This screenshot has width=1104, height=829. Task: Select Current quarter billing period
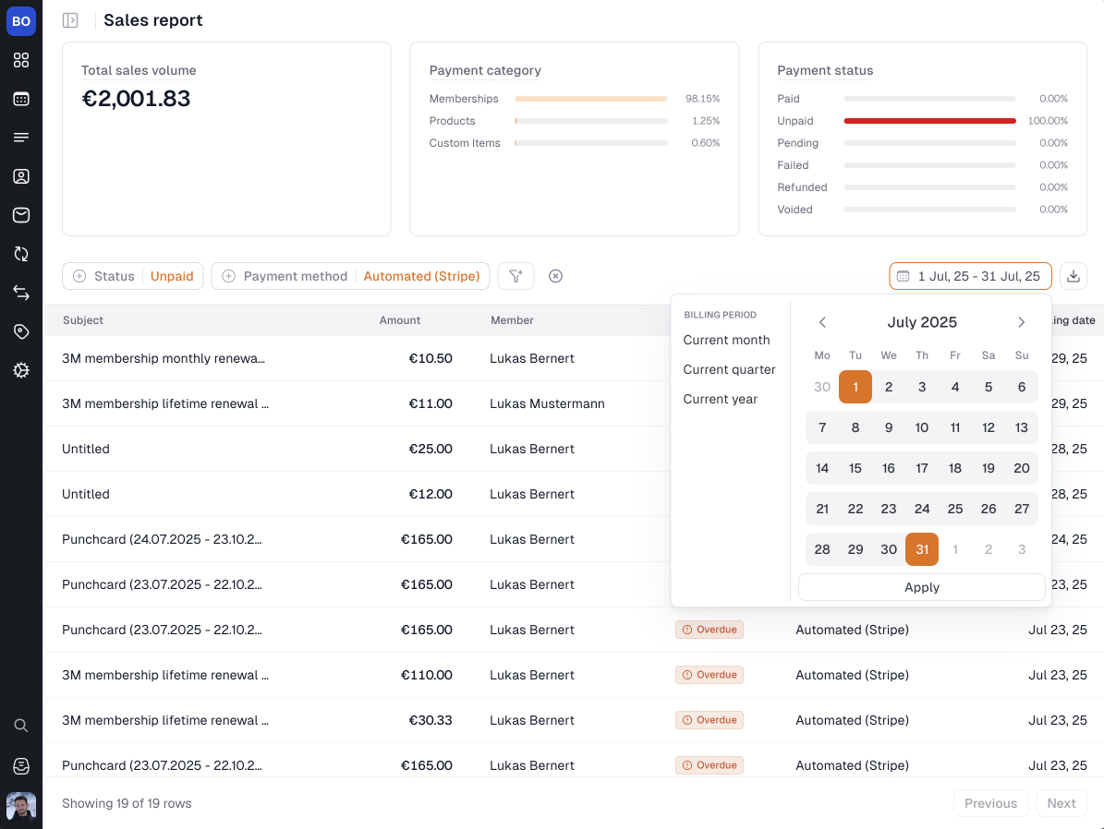pos(729,369)
